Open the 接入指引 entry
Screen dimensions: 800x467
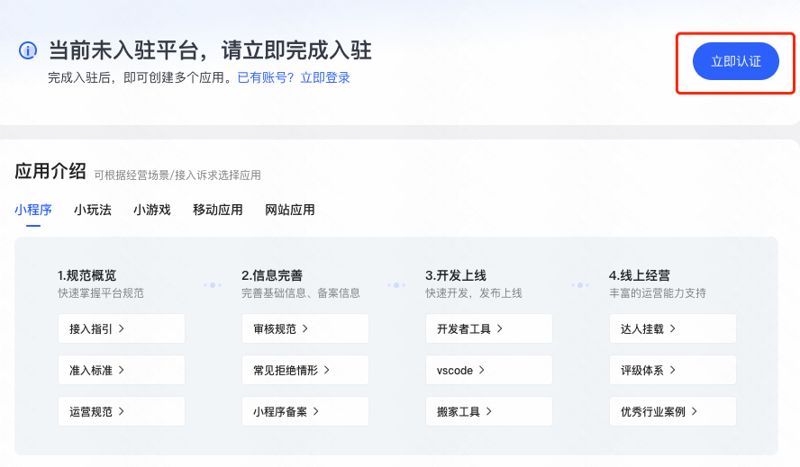tap(122, 328)
